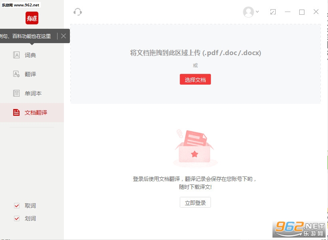Click the 翻译 sidebar icon
Image resolution: width=328 pixels, height=240 pixels.
click(16, 74)
